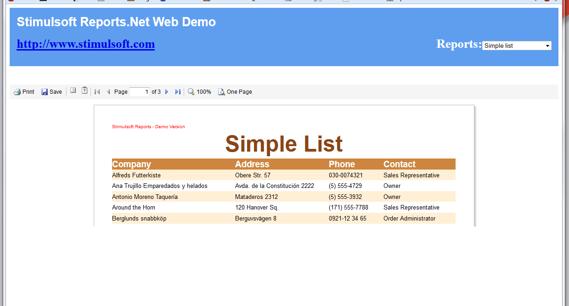Image resolution: width=569 pixels, height=306 pixels.
Task: Select Ana Trujillo Emparedados y helados cell
Action: point(160,186)
